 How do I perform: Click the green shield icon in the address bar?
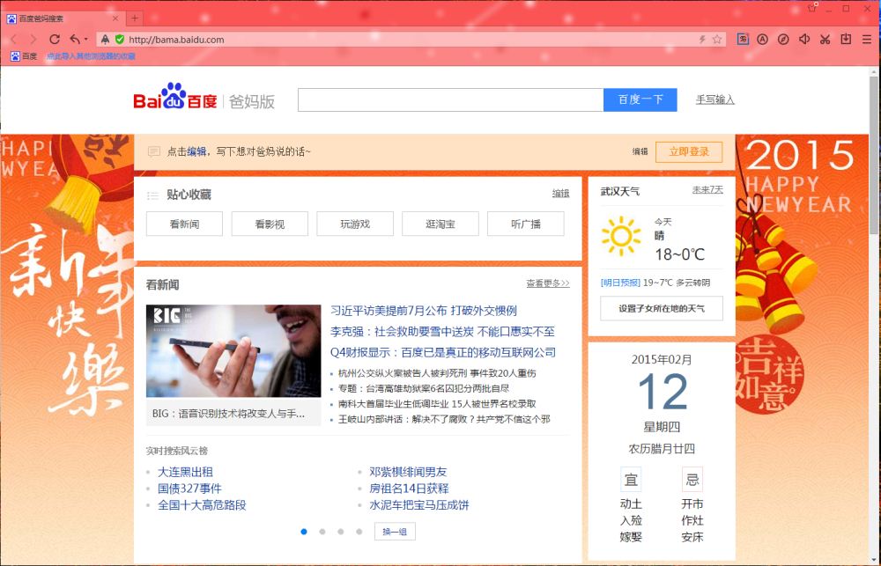[x=121, y=39]
